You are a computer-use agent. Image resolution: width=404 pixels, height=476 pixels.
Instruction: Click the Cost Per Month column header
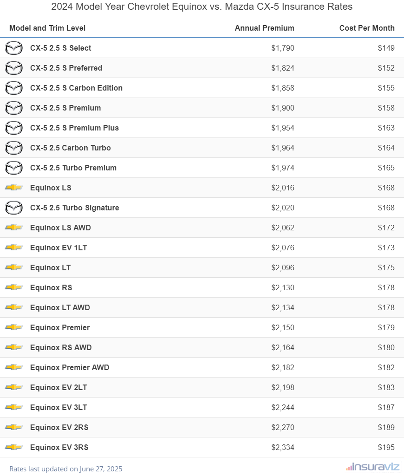click(367, 28)
